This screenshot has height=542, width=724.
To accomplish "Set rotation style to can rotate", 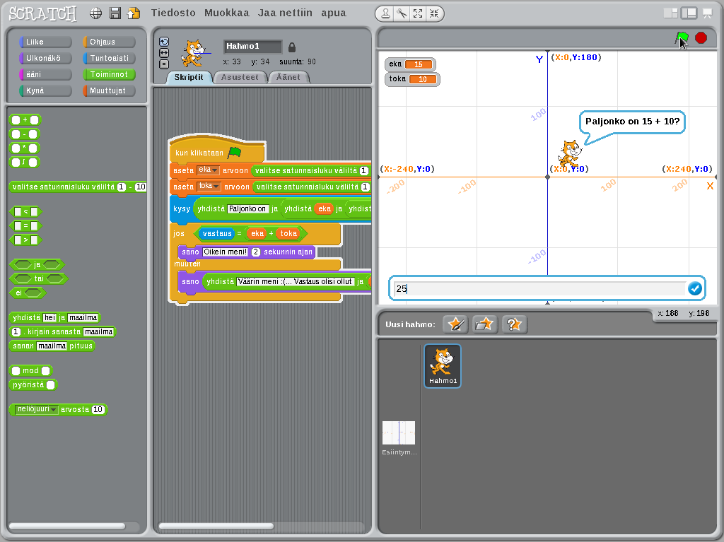I will (x=164, y=42).
